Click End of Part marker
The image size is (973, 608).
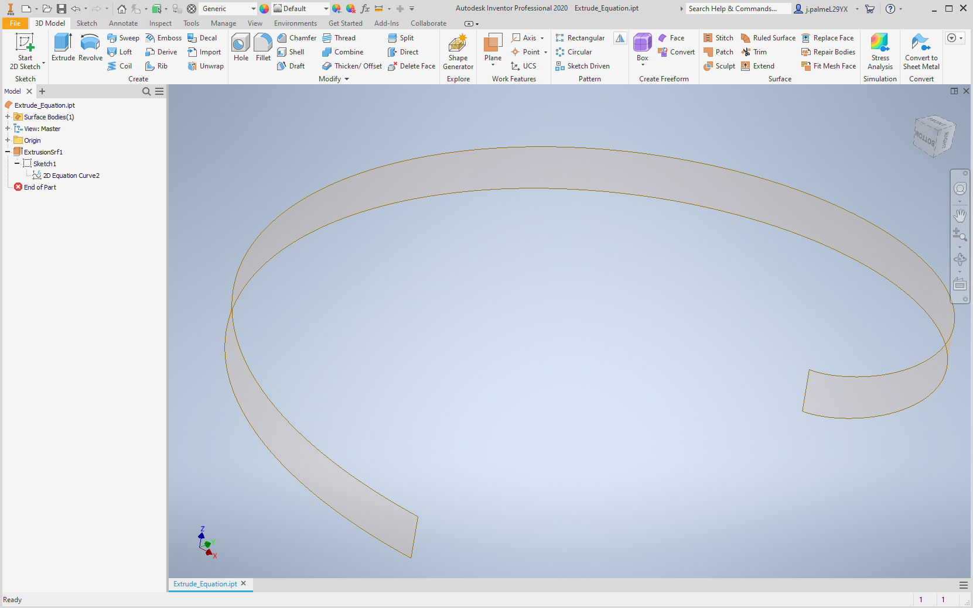35,187
